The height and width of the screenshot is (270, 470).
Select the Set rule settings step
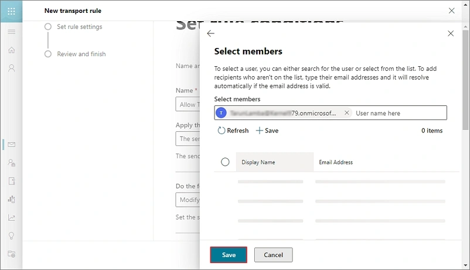[80, 27]
